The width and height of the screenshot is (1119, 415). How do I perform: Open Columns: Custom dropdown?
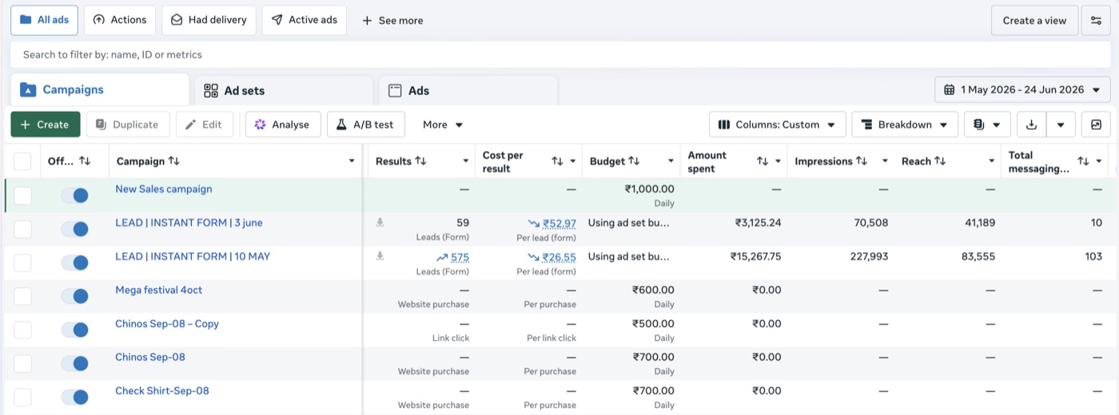pos(777,125)
